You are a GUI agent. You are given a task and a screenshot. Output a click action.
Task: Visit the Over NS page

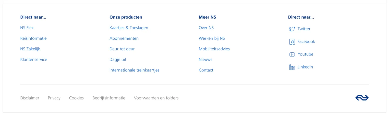[x=206, y=28]
